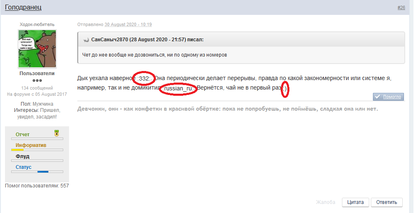The width and height of the screenshot is (418, 213).
Task: Click the quoted author СанСаныч2870 header
Action: click(x=147, y=40)
